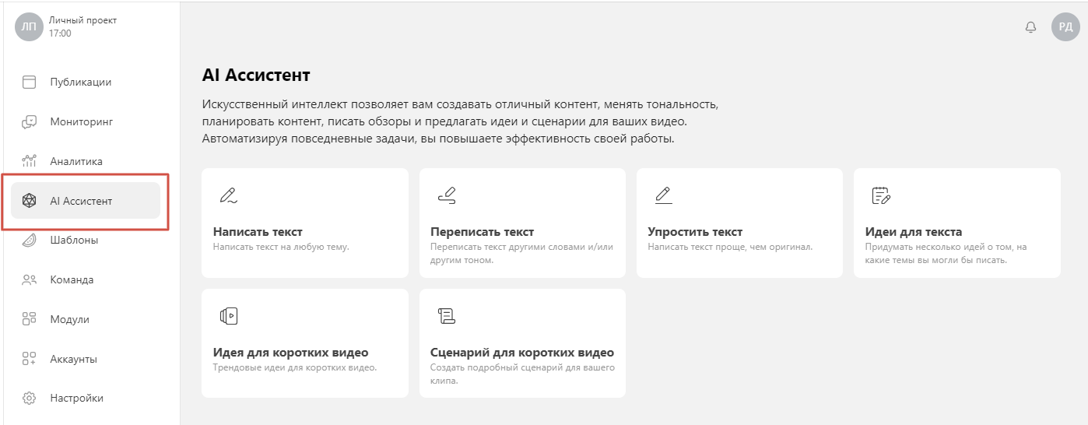Image resolution: width=1088 pixels, height=425 pixels.
Task: Click the Команда people icon
Action: tap(29, 279)
